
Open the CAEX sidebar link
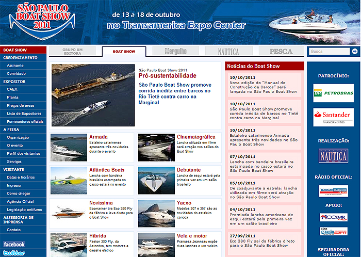12,89
